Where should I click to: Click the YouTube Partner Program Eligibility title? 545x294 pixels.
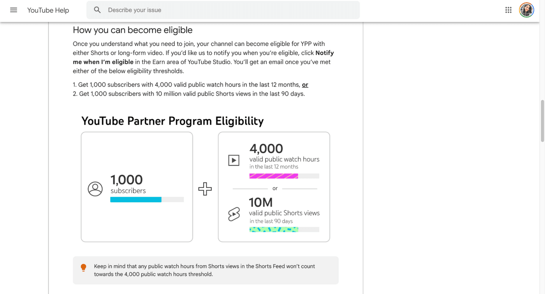click(x=172, y=121)
